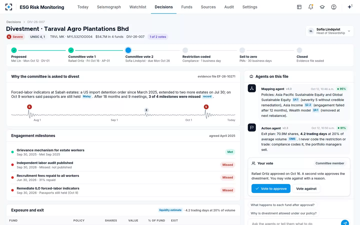Click the agents panel icon beside title

tap(251, 76)
